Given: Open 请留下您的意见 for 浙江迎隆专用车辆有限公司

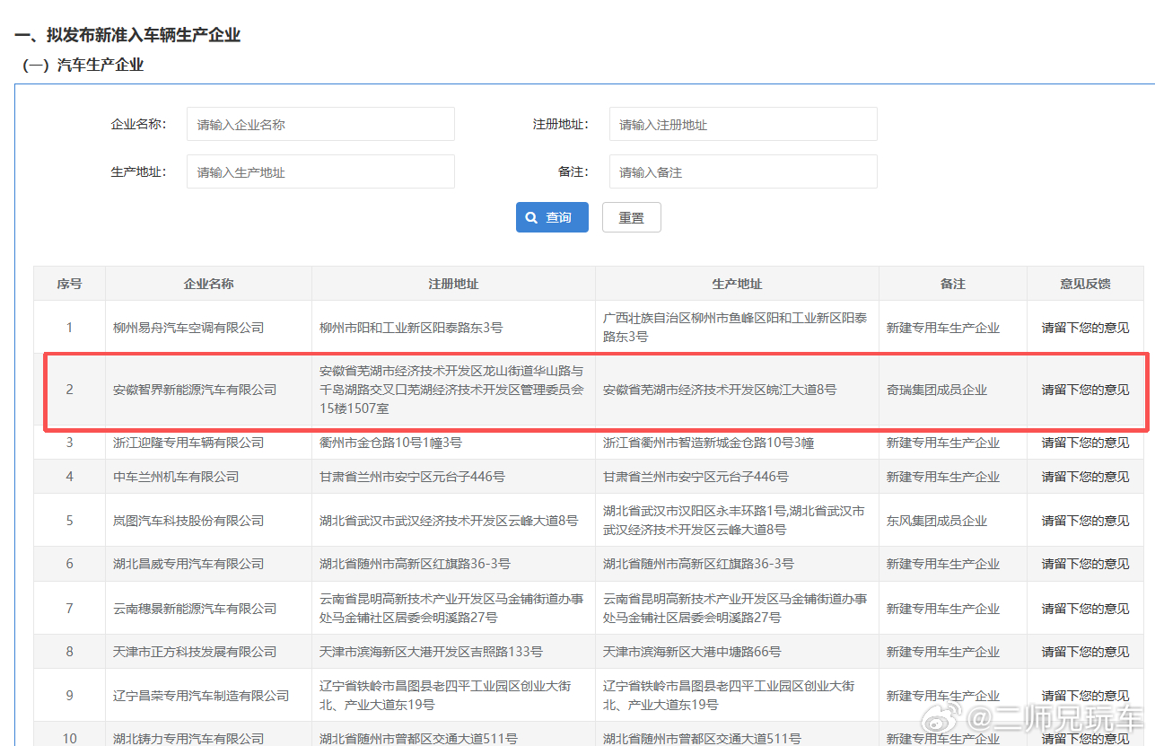Looking at the screenshot, I should [x=1085, y=443].
